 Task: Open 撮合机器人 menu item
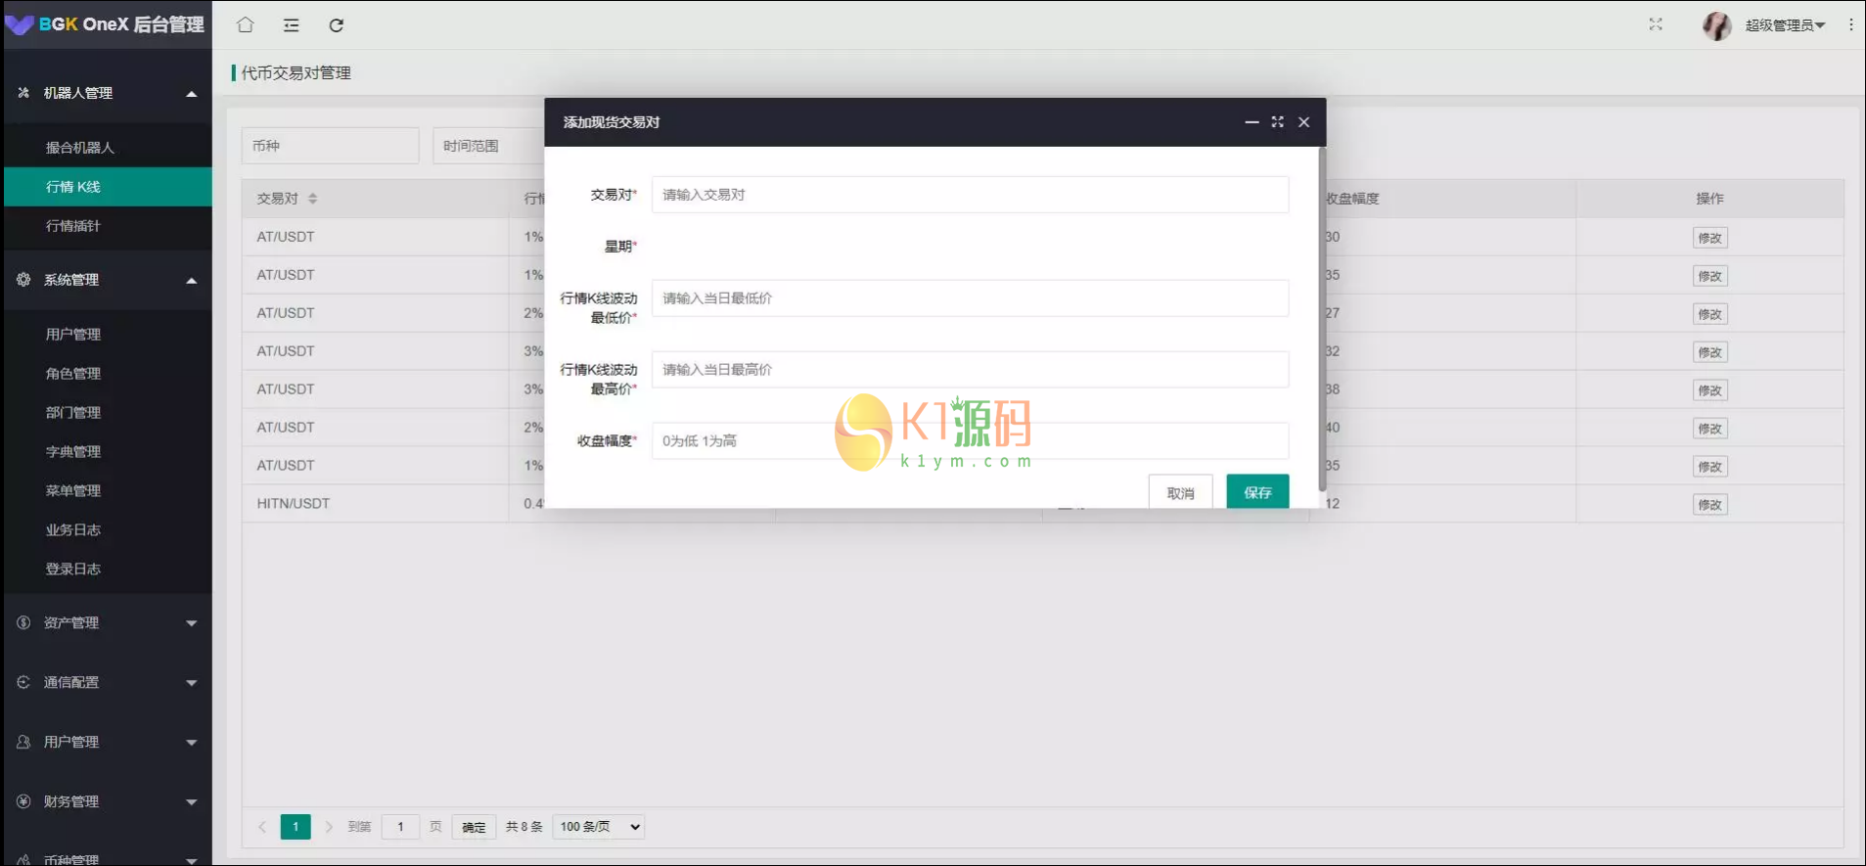pos(108,148)
